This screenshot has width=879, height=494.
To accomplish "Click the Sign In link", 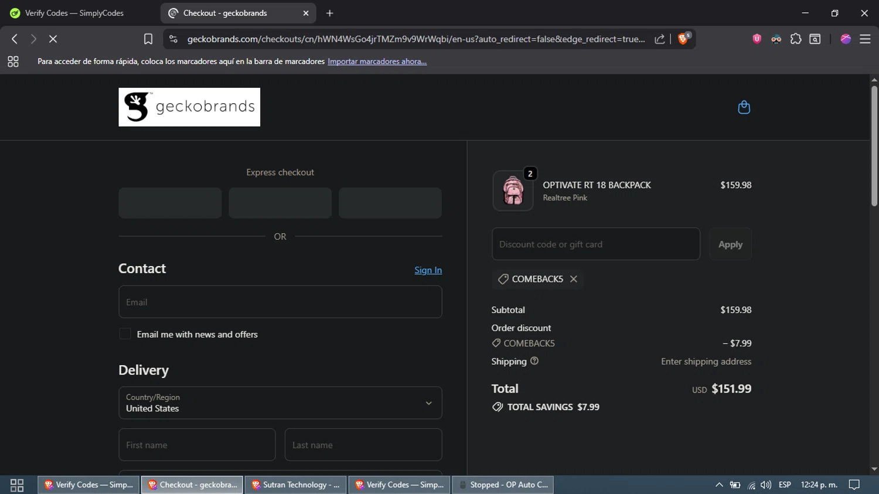I will [428, 270].
